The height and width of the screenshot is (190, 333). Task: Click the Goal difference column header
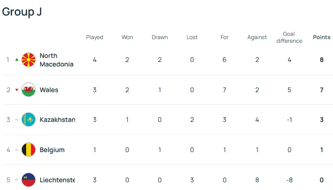[x=289, y=37]
